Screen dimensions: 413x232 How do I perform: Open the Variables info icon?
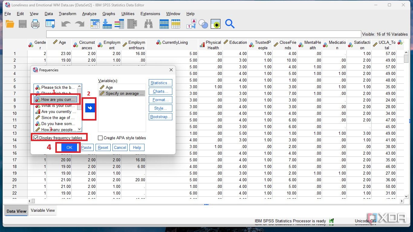[x=119, y=24]
